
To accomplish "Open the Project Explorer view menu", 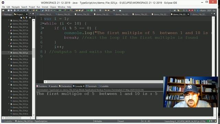I will pyautogui.click(x=33, y=18).
